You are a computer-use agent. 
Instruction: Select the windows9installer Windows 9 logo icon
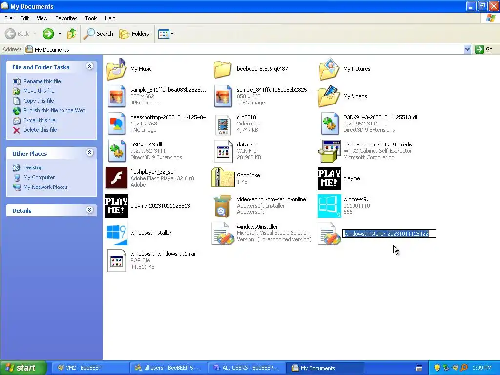click(117, 234)
